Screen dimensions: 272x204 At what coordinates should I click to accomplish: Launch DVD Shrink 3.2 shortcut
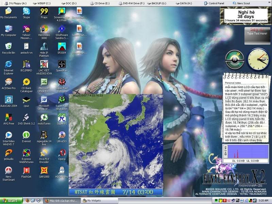click(x=27, y=119)
